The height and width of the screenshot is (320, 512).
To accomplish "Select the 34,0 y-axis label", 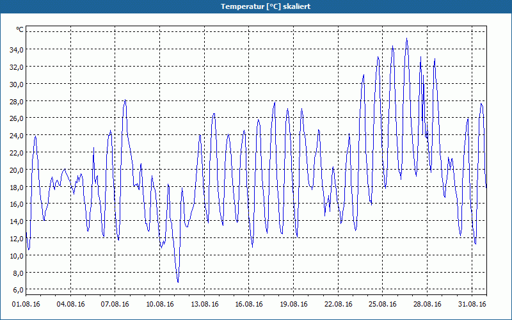I will (17, 50).
